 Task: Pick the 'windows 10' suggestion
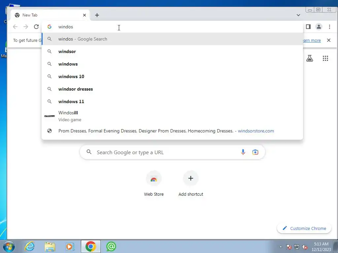tap(172, 76)
